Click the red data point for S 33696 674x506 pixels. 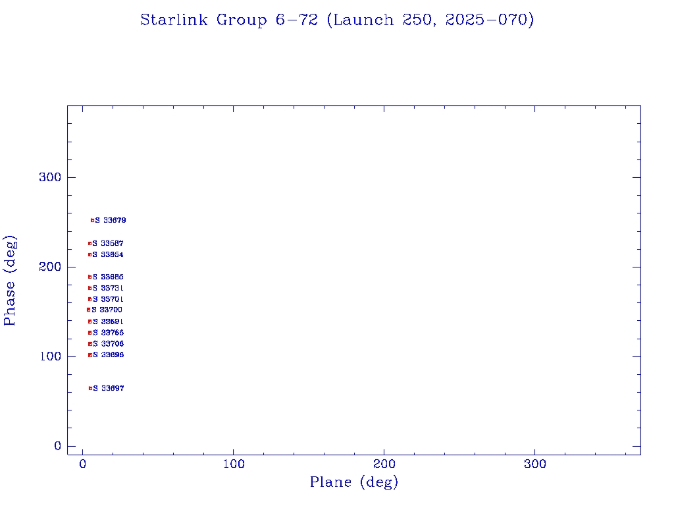90,355
